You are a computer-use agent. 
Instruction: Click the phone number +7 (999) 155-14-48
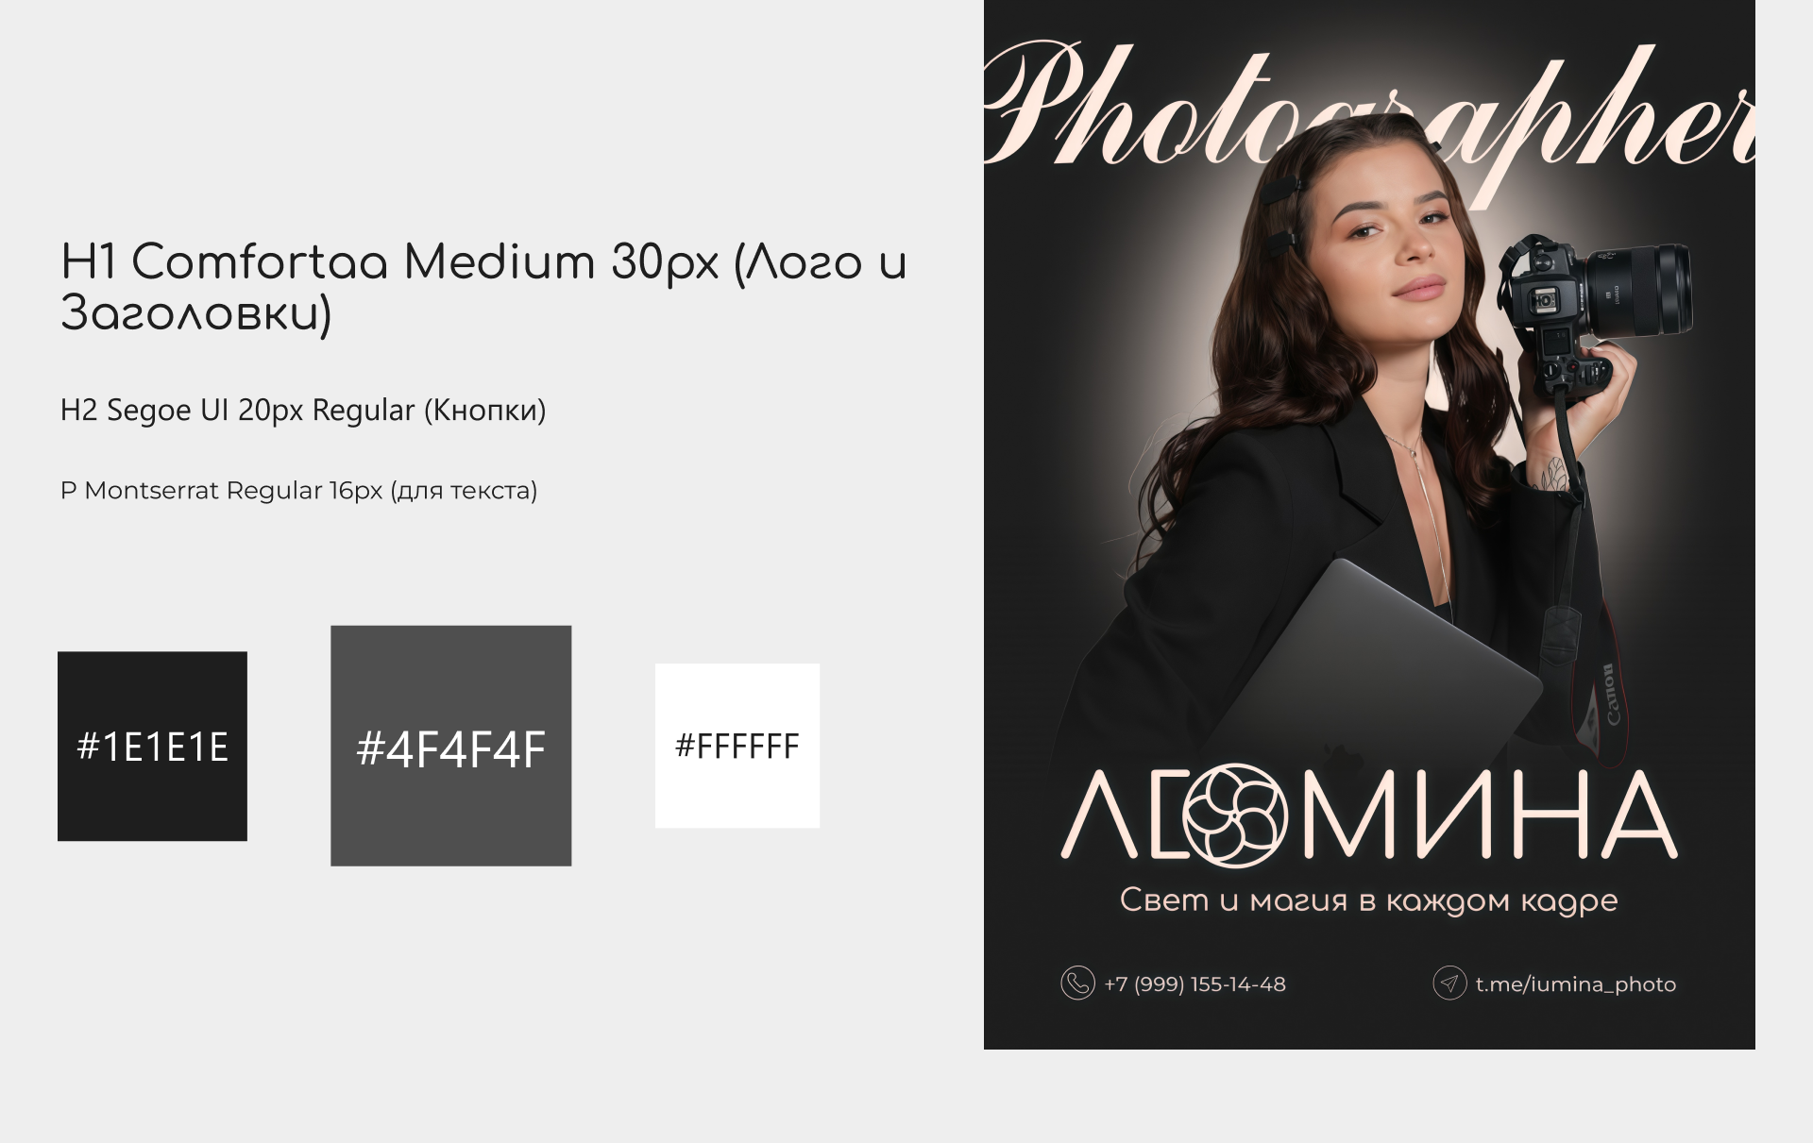pos(1195,984)
